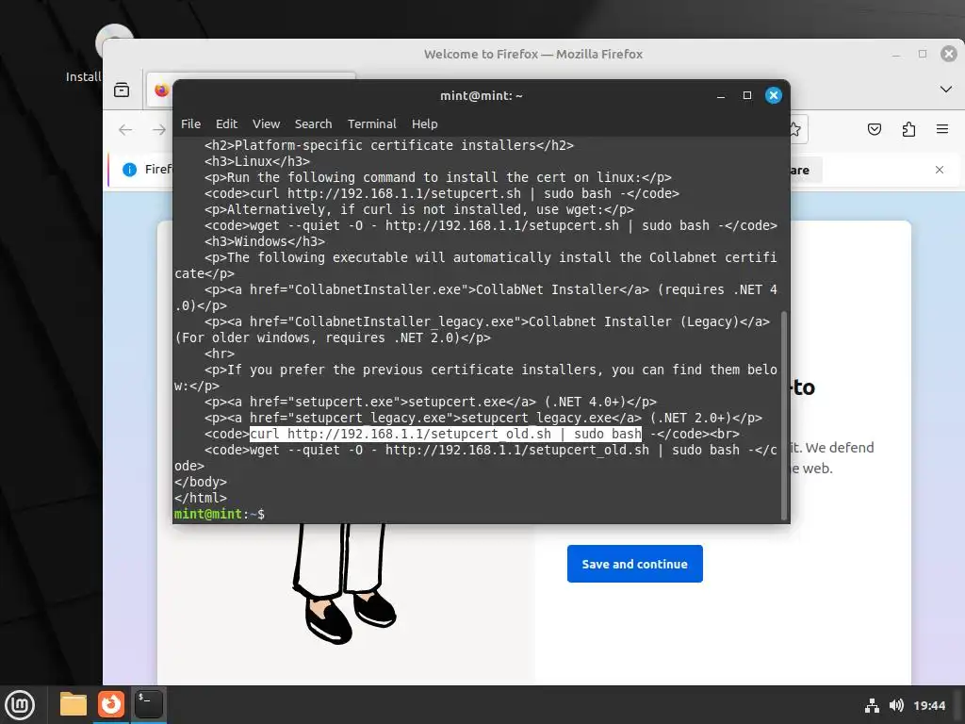Minimize the mint@mint terminal window

click(721, 95)
